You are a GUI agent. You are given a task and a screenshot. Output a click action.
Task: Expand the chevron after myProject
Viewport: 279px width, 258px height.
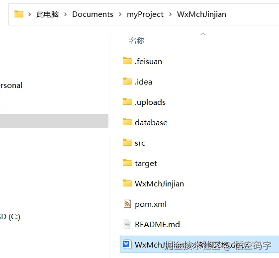170,14
